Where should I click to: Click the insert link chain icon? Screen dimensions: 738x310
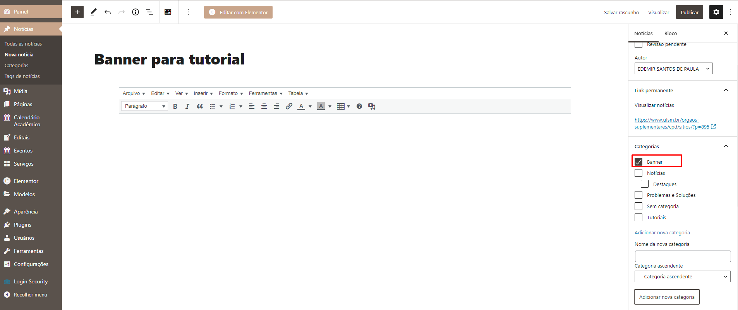(289, 106)
